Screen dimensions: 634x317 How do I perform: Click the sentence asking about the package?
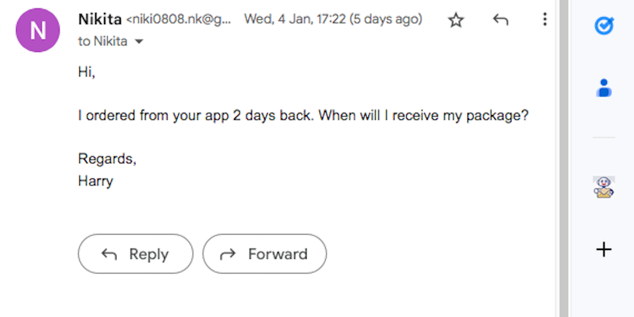tap(303, 116)
